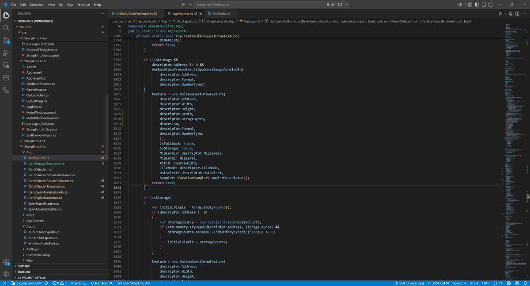Open the Accounts icon in activity bar
The width and height of the screenshot is (530, 286).
[6, 262]
